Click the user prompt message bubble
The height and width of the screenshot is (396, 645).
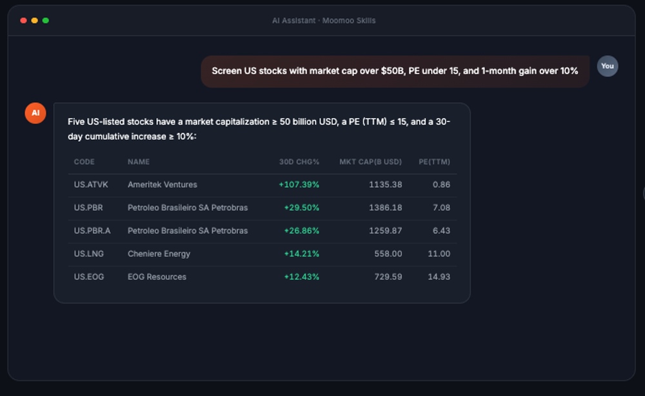pos(395,71)
